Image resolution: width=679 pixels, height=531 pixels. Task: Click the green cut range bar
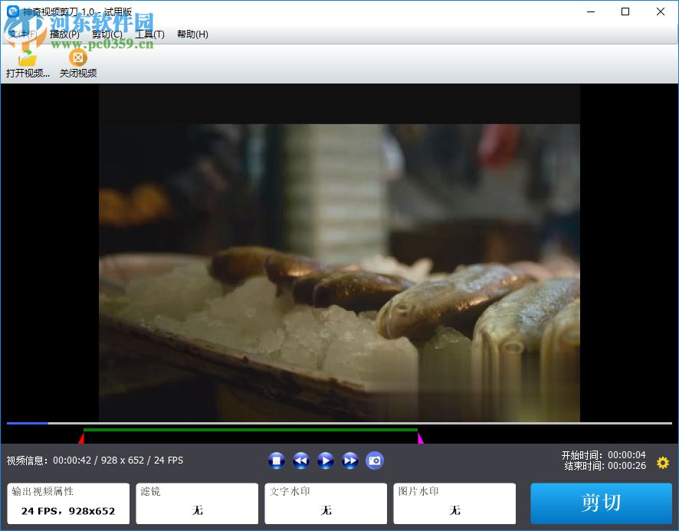[251, 430]
